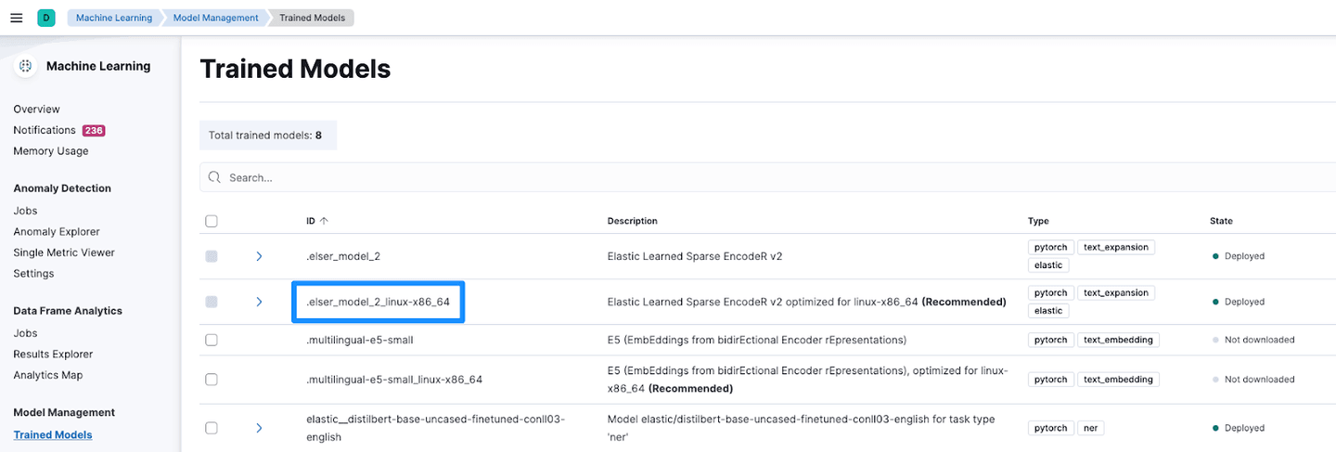Open the hamburger navigation menu
This screenshot has width=1336, height=452.
16,18
